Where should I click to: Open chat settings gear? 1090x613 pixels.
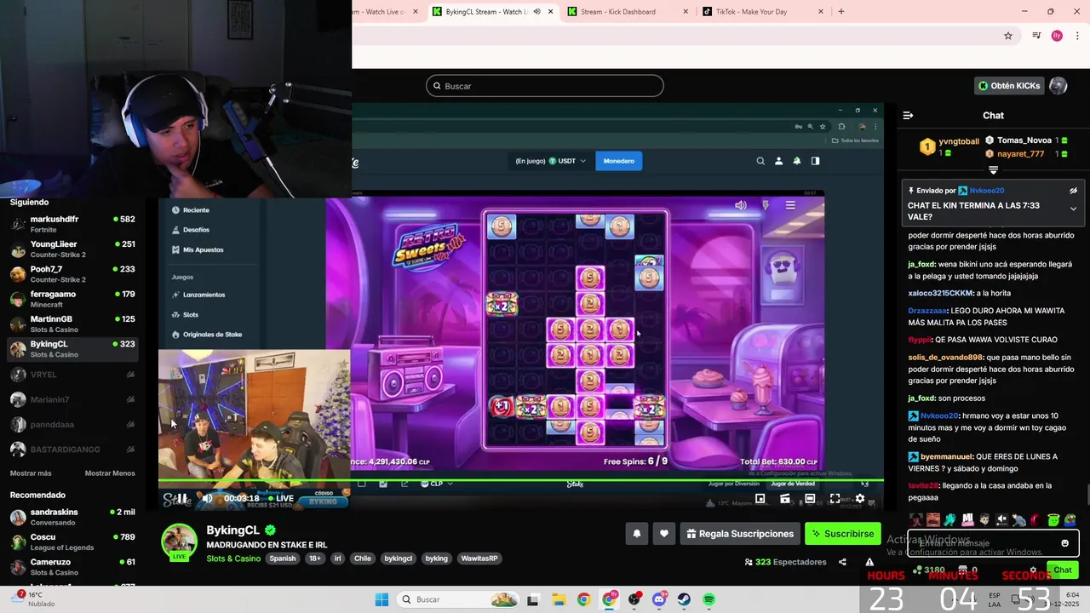click(x=1033, y=570)
